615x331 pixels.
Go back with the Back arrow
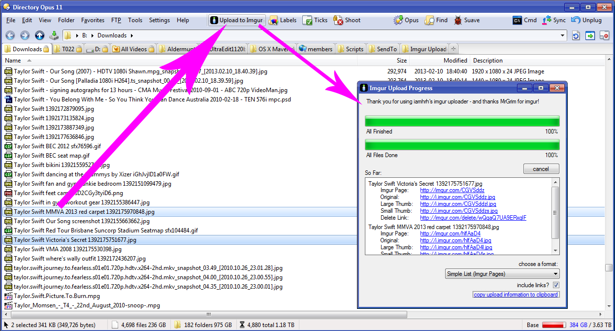[10, 35]
